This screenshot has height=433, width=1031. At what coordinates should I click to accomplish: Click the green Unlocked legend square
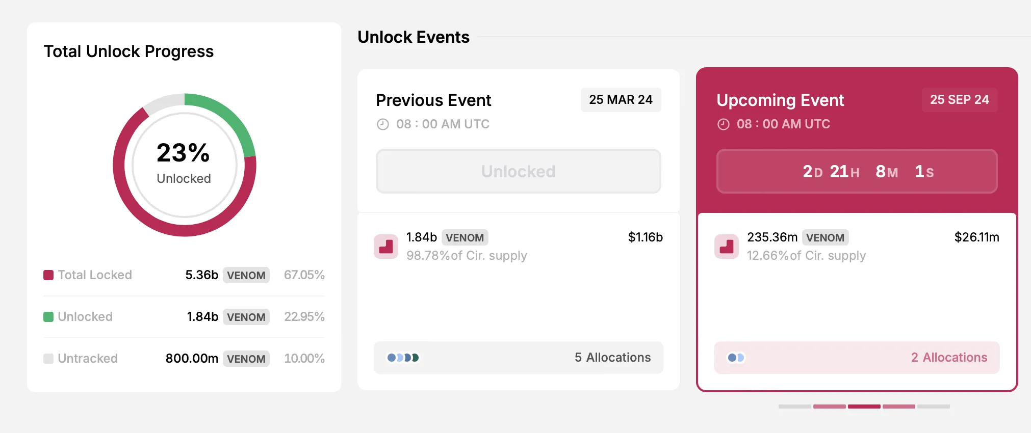pos(48,317)
